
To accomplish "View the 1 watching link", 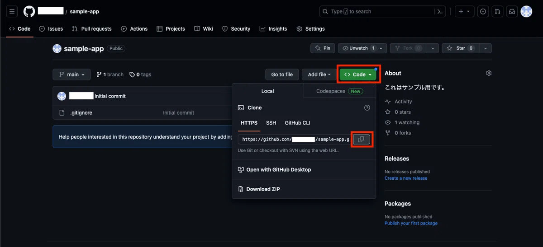I will (402, 122).
